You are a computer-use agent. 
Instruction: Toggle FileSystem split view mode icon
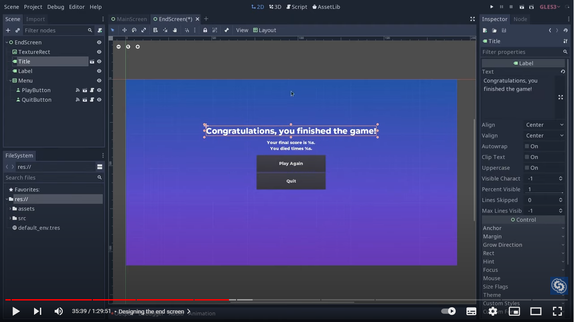coord(99,167)
